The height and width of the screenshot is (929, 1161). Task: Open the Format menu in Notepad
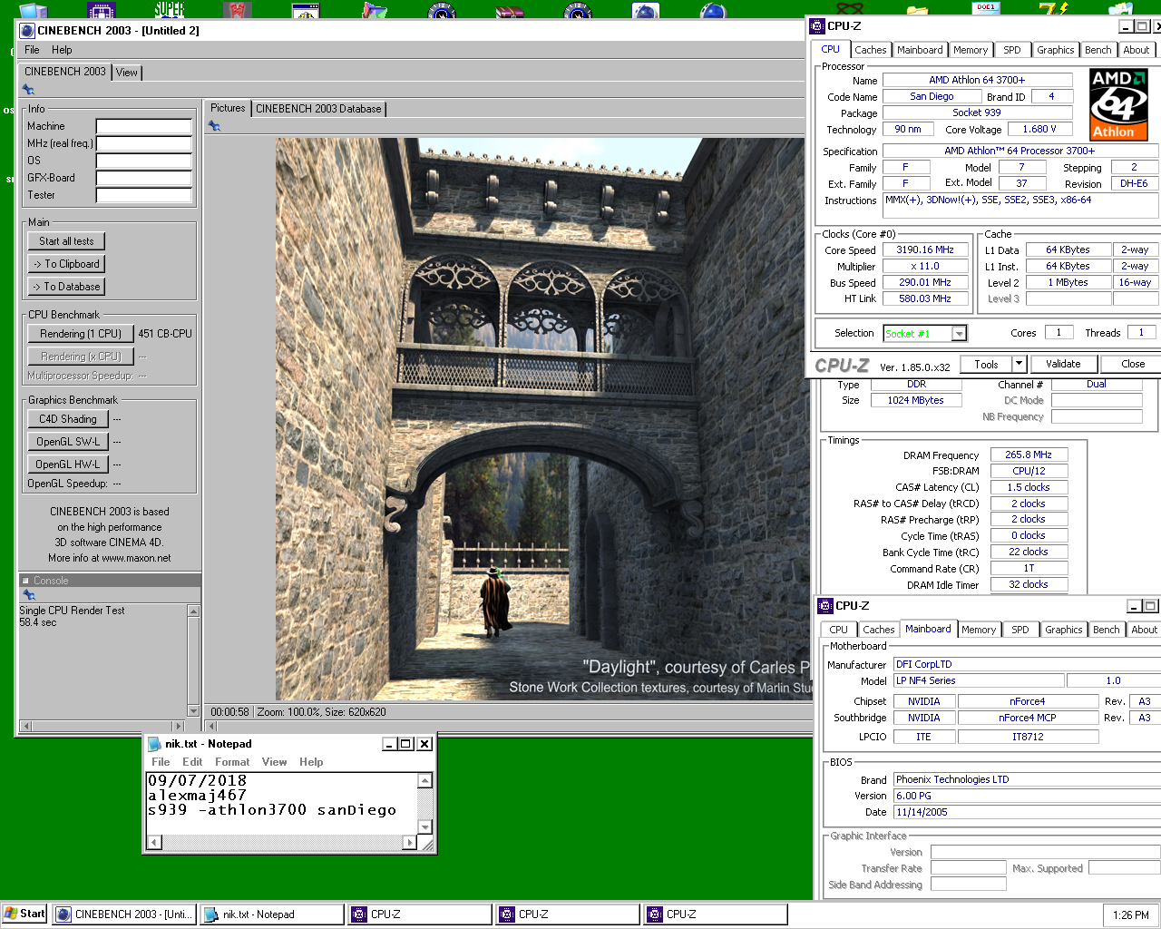click(232, 762)
